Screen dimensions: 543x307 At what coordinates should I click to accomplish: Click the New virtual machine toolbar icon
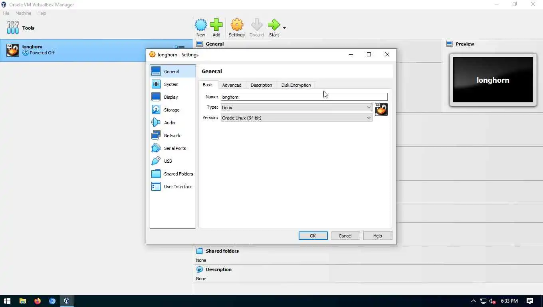201,25
